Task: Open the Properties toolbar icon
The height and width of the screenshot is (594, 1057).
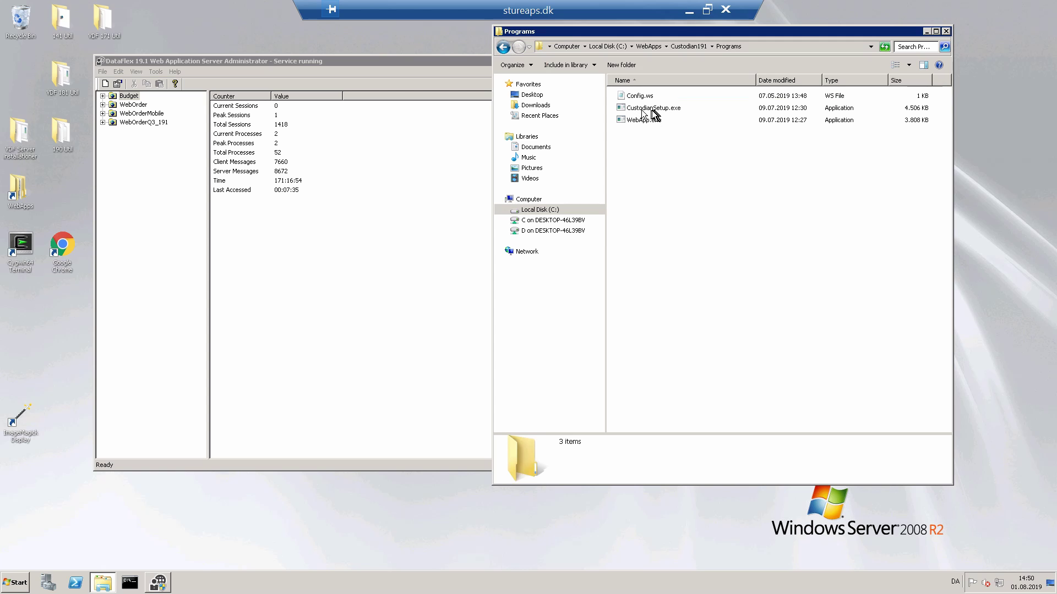Action: point(117,84)
